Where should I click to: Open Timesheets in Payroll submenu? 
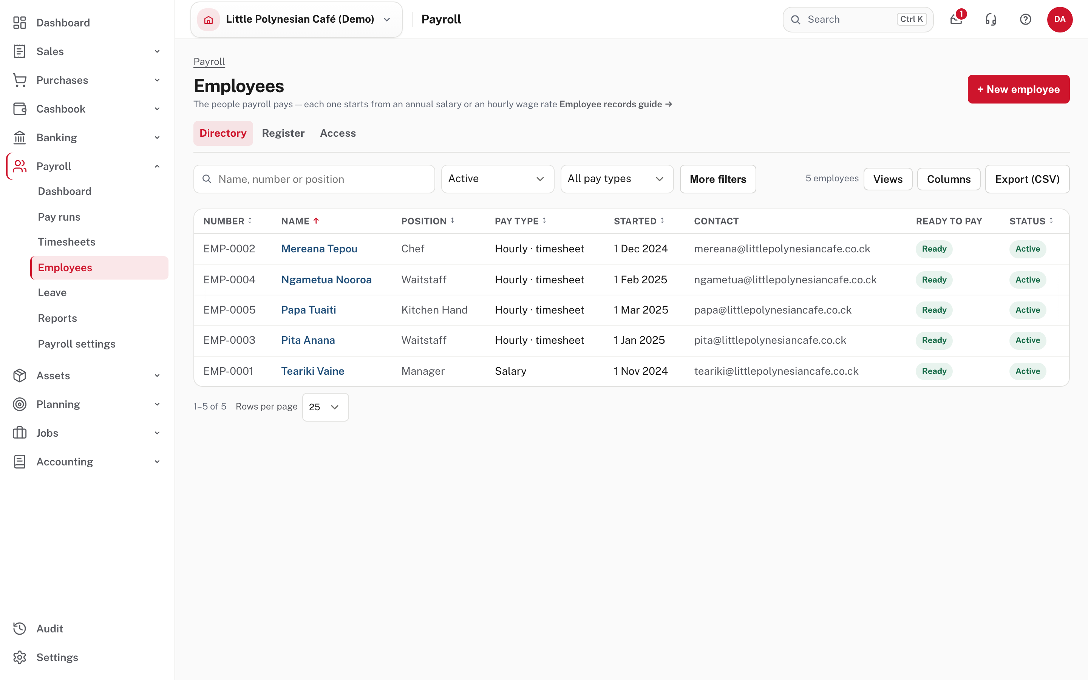tap(66, 242)
